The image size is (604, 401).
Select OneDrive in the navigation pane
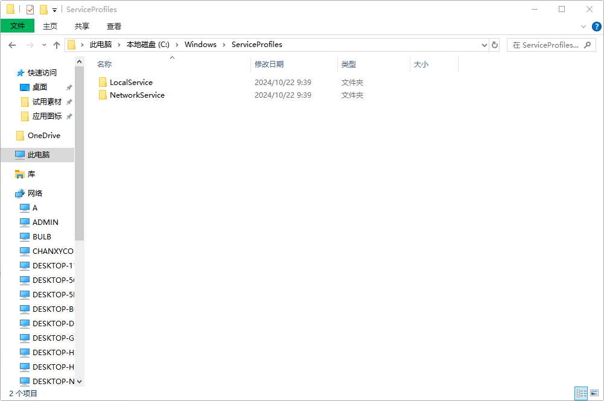tap(43, 136)
